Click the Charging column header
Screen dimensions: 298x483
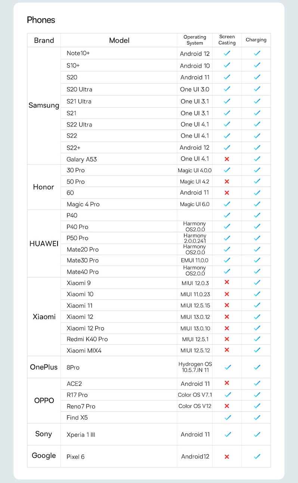(x=256, y=40)
